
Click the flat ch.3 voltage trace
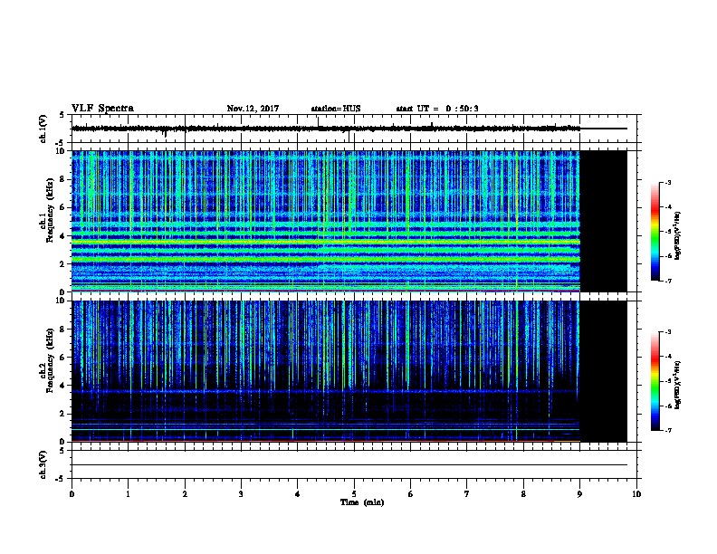tap(349, 465)
